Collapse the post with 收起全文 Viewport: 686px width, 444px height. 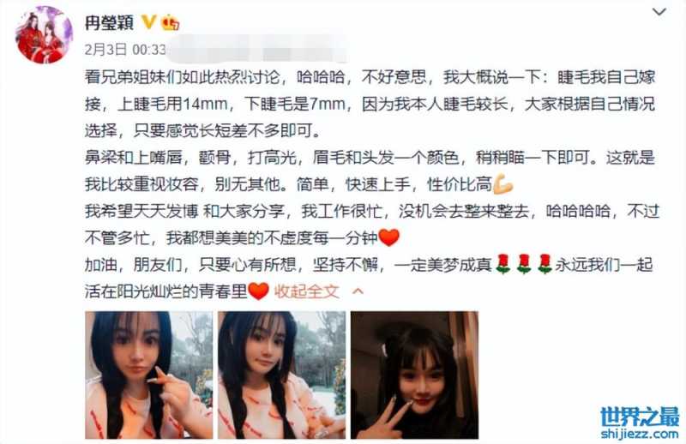(306, 291)
